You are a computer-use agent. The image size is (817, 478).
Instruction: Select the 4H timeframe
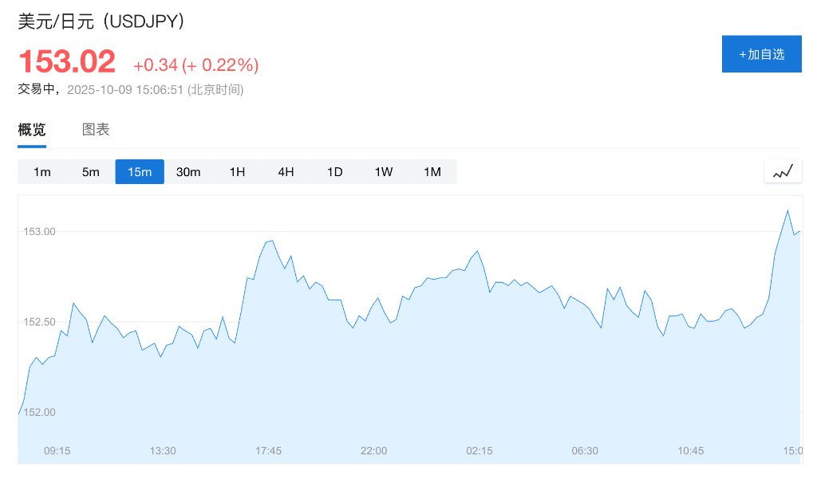tap(286, 172)
